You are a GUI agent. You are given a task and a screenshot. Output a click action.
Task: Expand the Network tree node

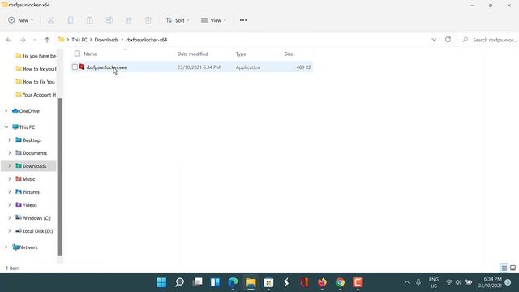6,247
